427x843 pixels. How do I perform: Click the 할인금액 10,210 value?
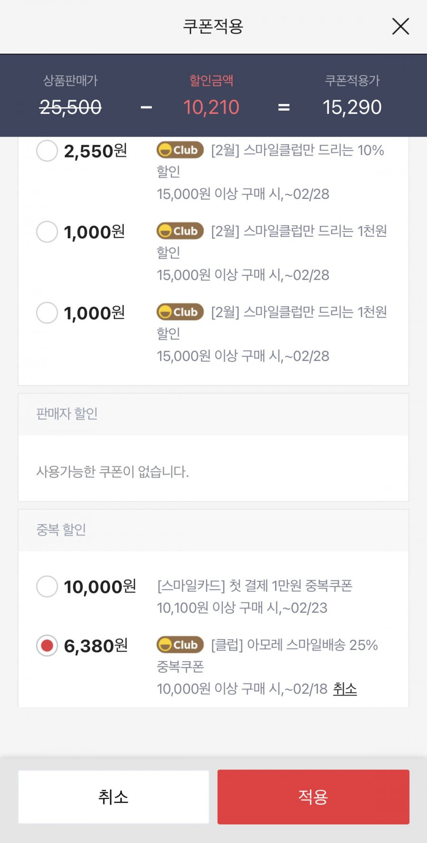[x=212, y=107]
